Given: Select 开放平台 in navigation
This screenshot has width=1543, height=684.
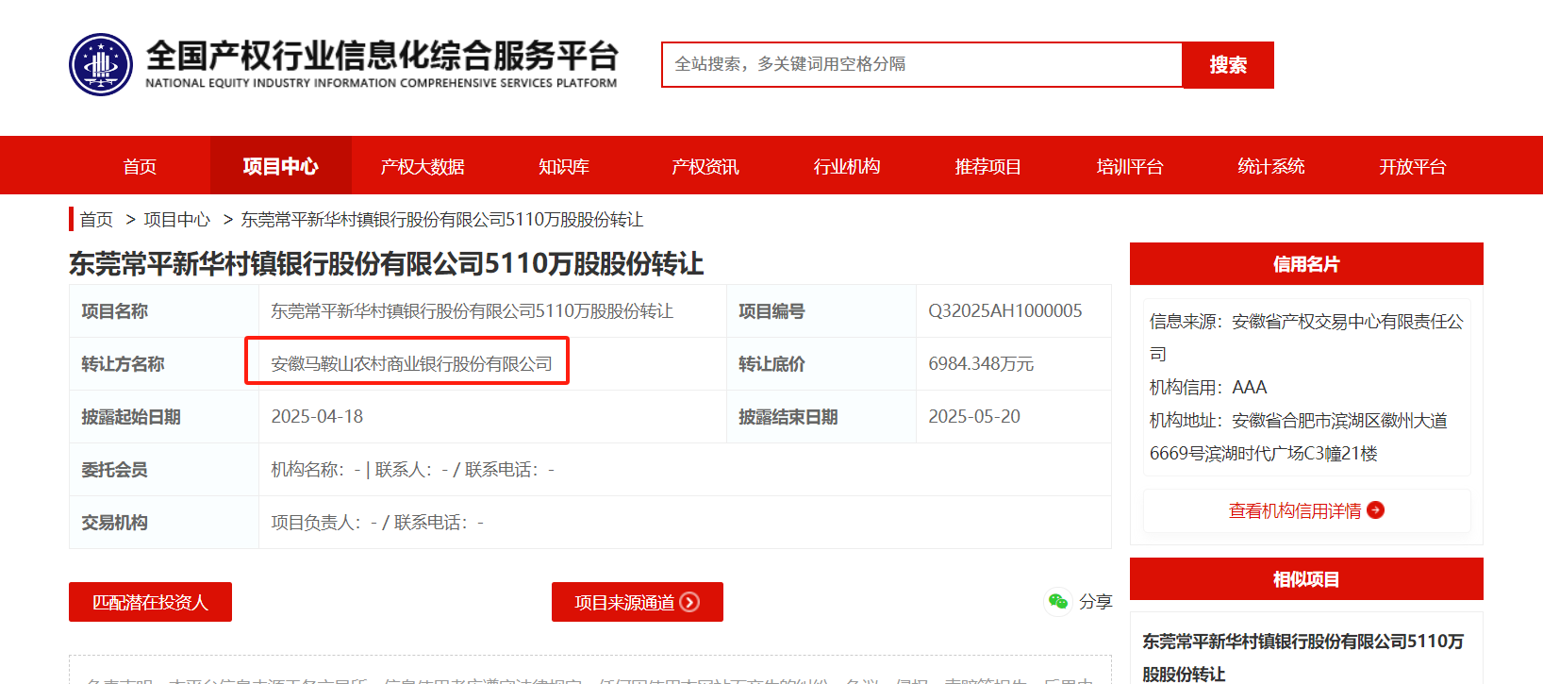Looking at the screenshot, I should pyautogui.click(x=1413, y=166).
